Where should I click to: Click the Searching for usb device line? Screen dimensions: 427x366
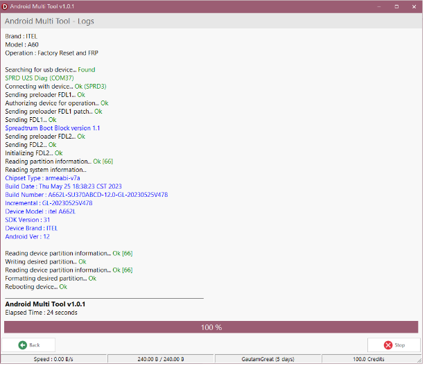tap(51, 70)
